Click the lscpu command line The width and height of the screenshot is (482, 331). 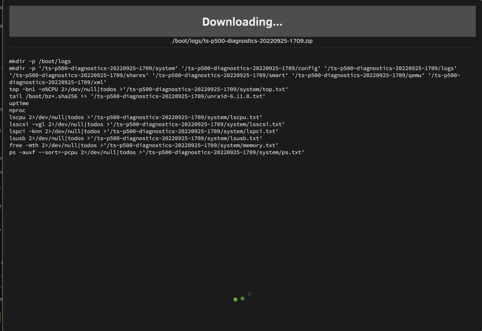[x=135, y=117]
